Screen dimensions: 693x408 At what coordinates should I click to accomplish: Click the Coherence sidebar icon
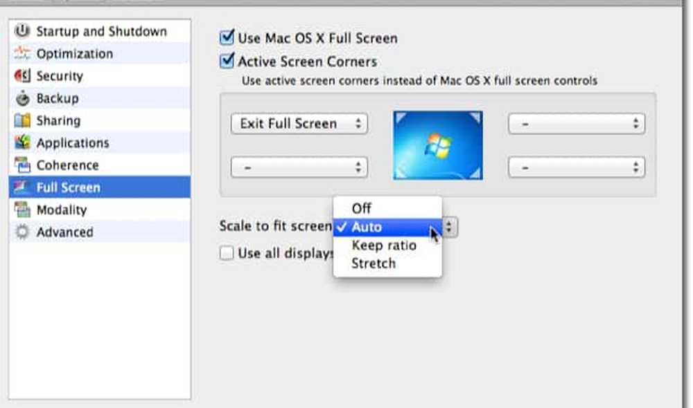23,165
